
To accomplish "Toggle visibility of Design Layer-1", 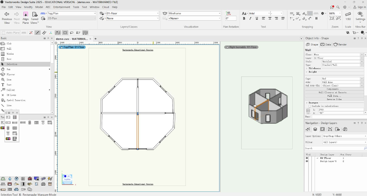I will coord(307,161).
